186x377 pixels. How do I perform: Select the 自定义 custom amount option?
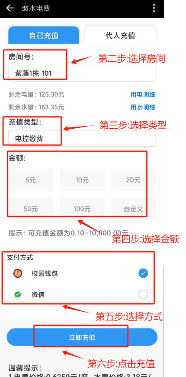coord(134,209)
